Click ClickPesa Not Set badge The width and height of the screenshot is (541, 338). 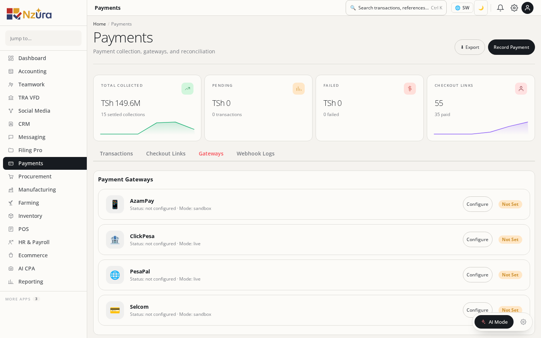(x=510, y=240)
